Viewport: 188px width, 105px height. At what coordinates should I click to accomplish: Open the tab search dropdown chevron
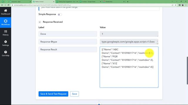click(x=172, y=1)
